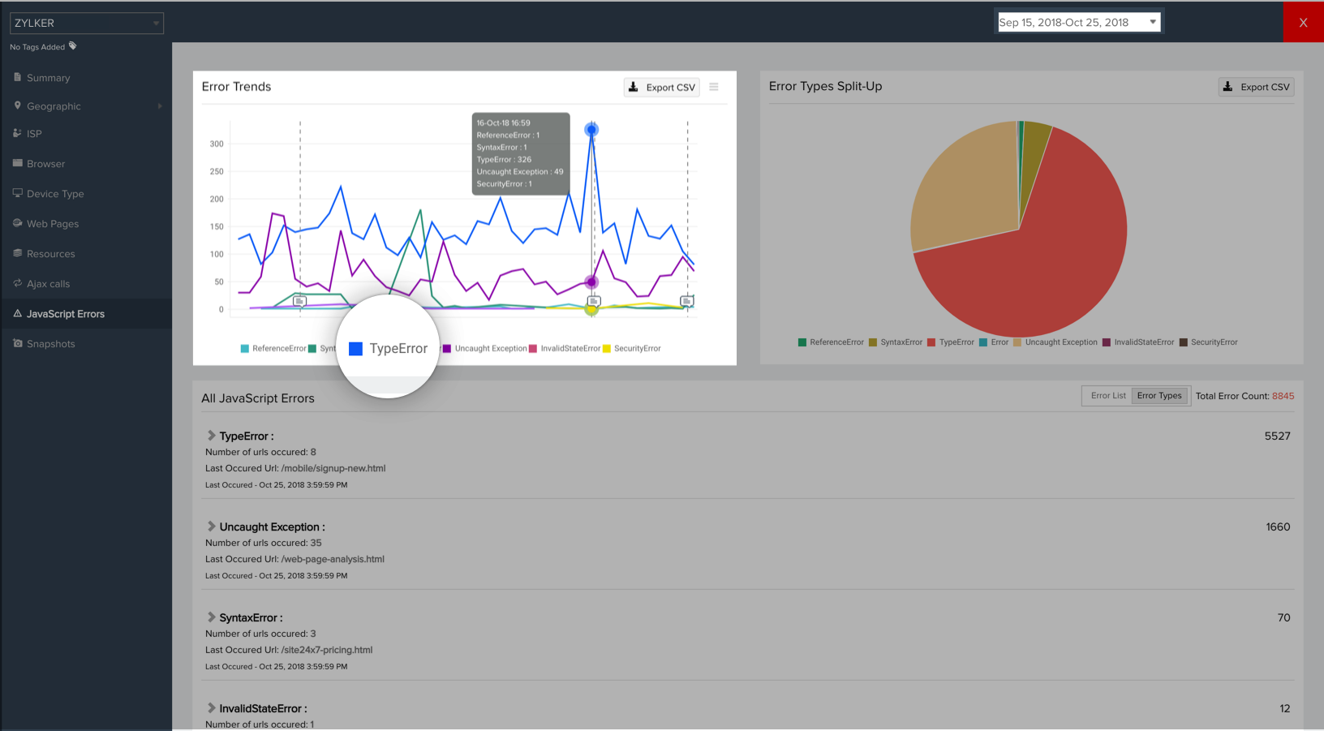This screenshot has height=731, width=1324.
Task: Toggle Uncaught Exception in pie legend
Action: (x=1055, y=342)
